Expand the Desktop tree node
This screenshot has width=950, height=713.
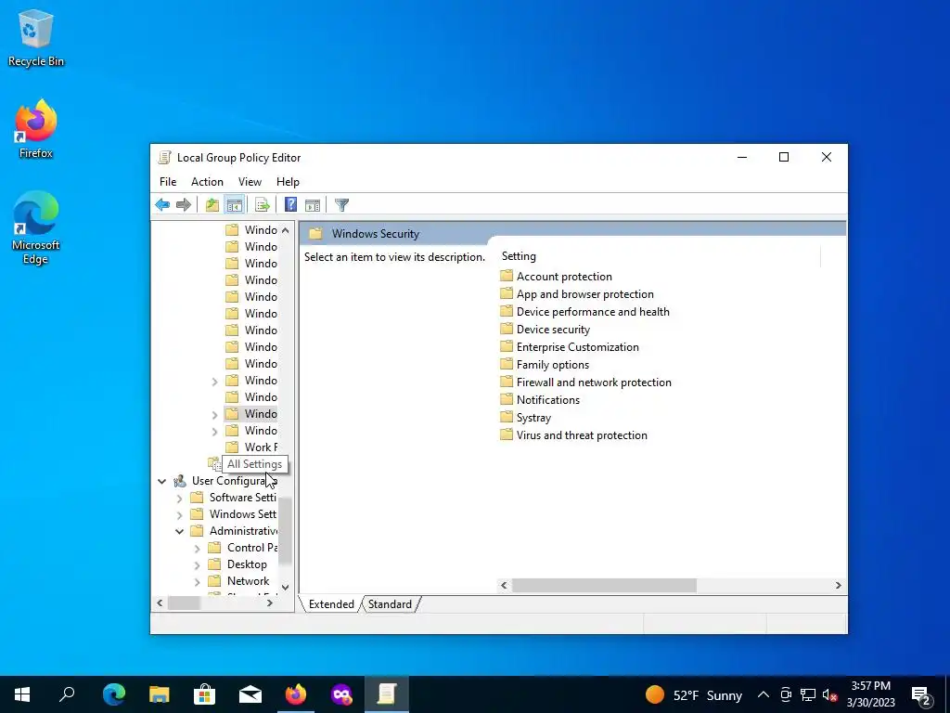[197, 565]
